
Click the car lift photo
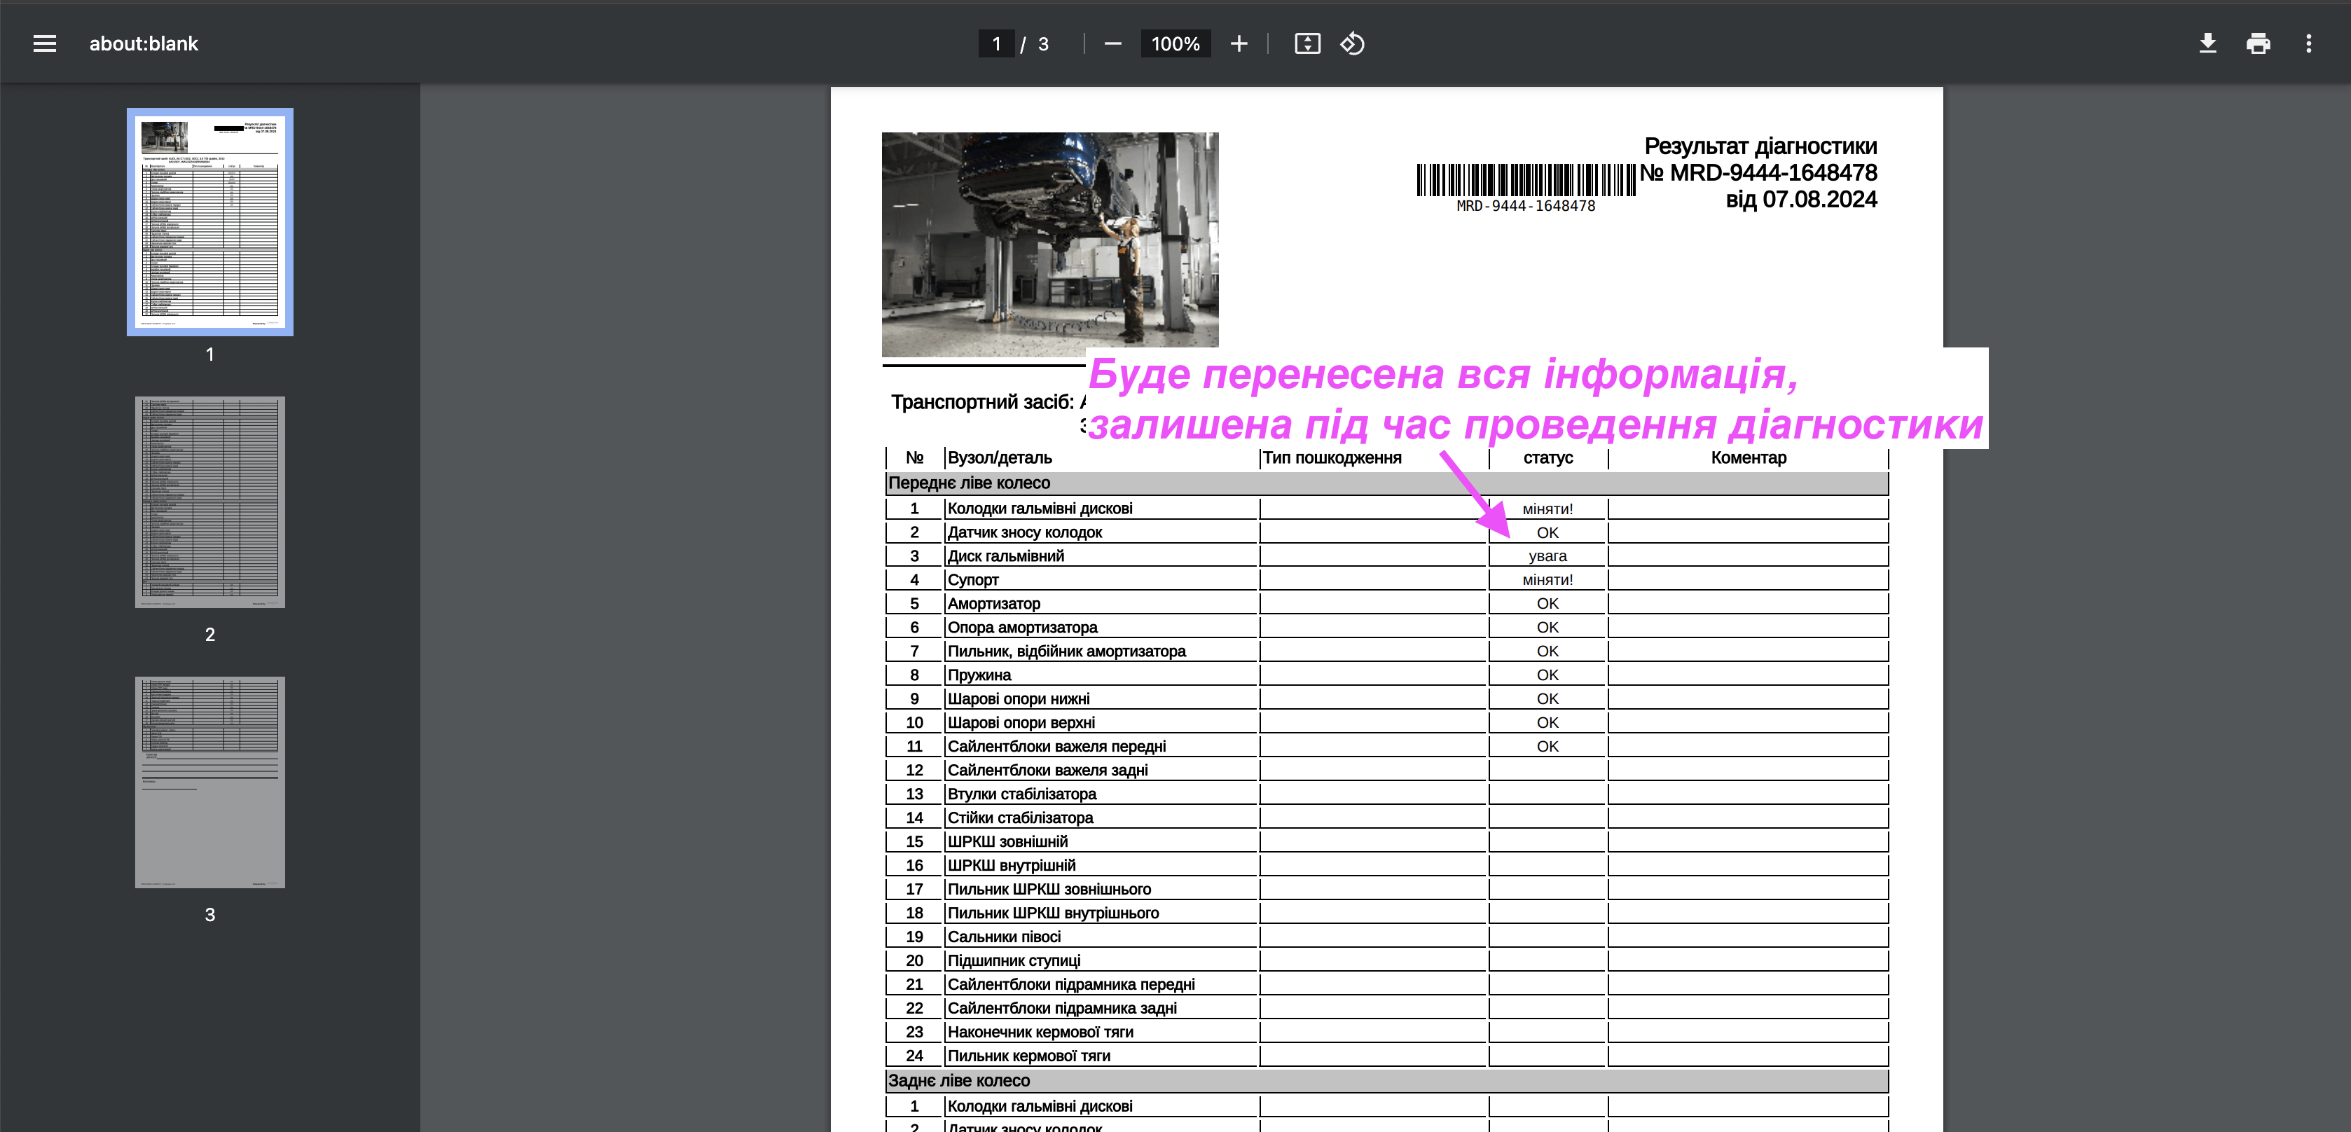pos(1049,242)
